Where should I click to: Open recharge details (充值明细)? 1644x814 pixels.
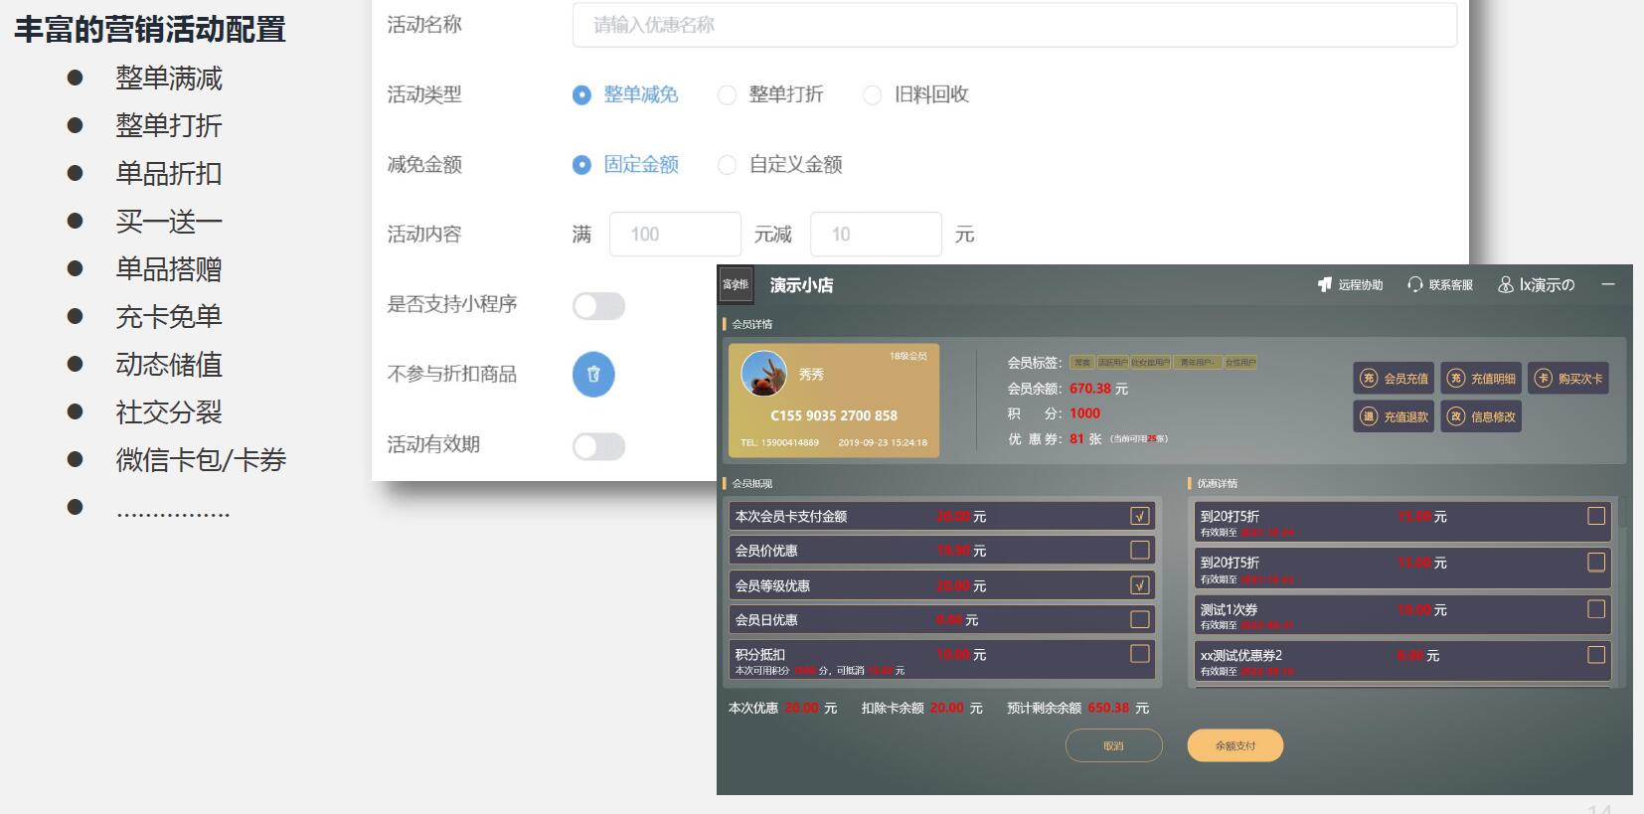tap(1481, 379)
